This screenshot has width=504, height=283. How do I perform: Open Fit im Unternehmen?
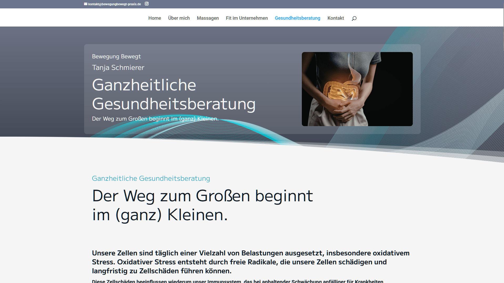(x=247, y=18)
